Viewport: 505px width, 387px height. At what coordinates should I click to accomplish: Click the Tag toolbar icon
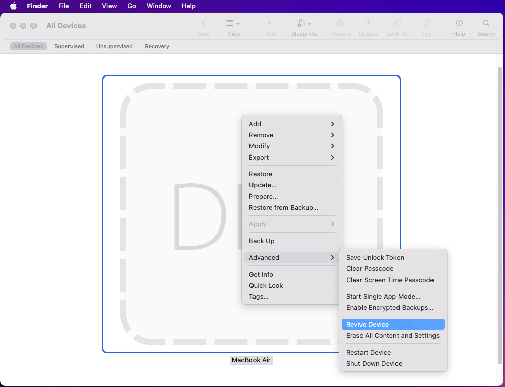pos(426,23)
